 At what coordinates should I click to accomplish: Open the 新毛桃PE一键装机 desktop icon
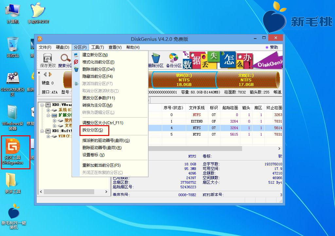14,216
